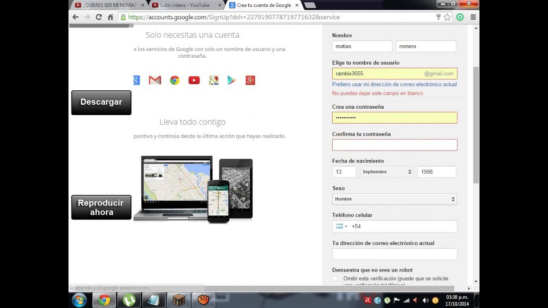Image resolution: width=548 pixels, height=308 pixels.
Task: Click the Chrome product icon
Action: (175, 80)
